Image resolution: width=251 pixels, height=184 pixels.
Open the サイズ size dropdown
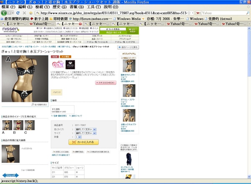85,133
